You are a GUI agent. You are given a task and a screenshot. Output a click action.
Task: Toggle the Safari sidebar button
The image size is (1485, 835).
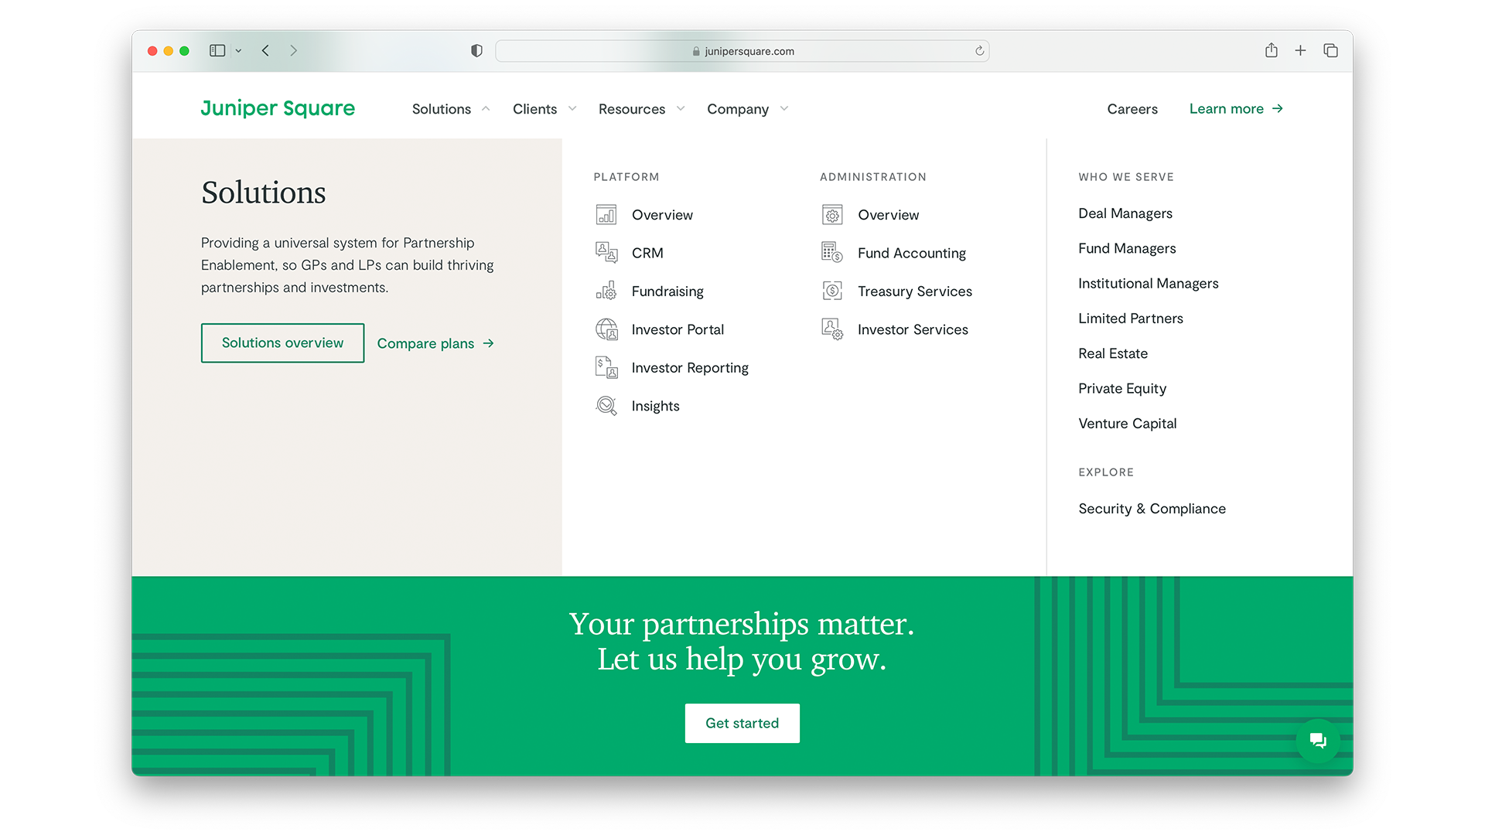[x=217, y=51]
